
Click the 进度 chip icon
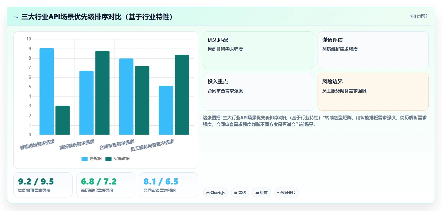(x=257, y=193)
